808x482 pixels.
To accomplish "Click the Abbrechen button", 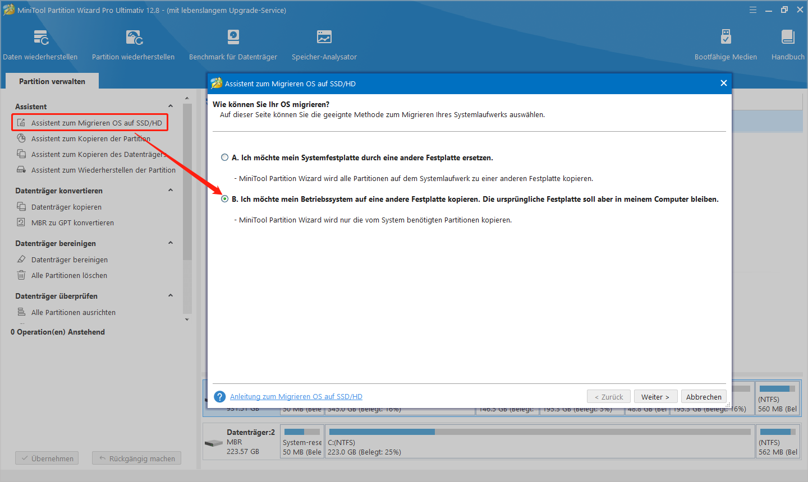I will point(704,397).
